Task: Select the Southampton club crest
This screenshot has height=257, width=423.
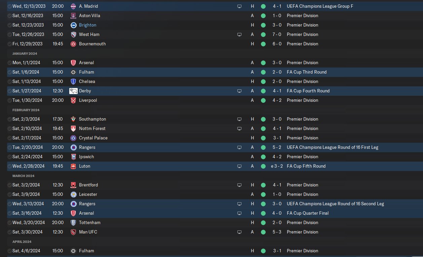Action: pyautogui.click(x=73, y=119)
